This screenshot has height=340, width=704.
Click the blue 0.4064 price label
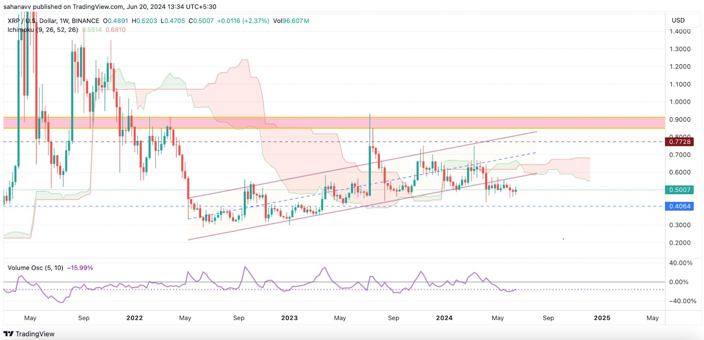click(680, 206)
